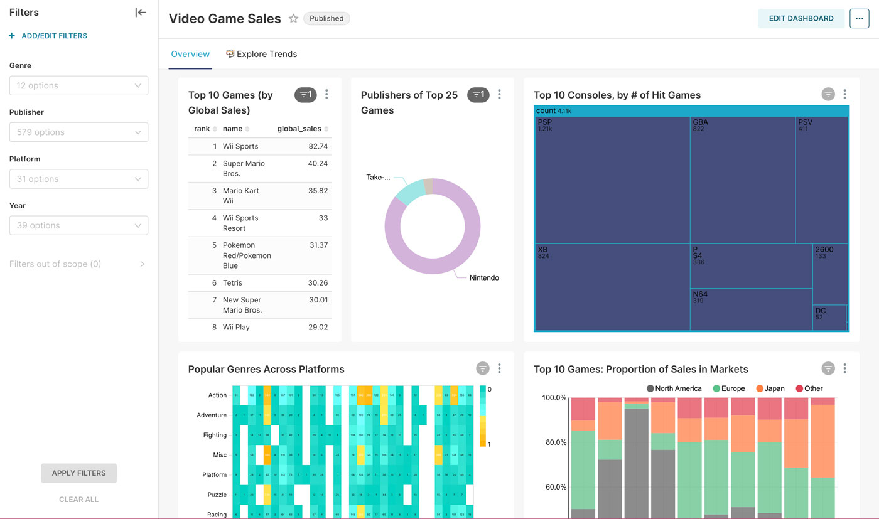Select the Overview tab
879x519 pixels.
[190, 55]
